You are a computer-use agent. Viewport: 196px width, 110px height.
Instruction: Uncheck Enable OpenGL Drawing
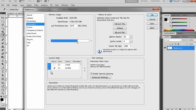[x=91, y=74]
